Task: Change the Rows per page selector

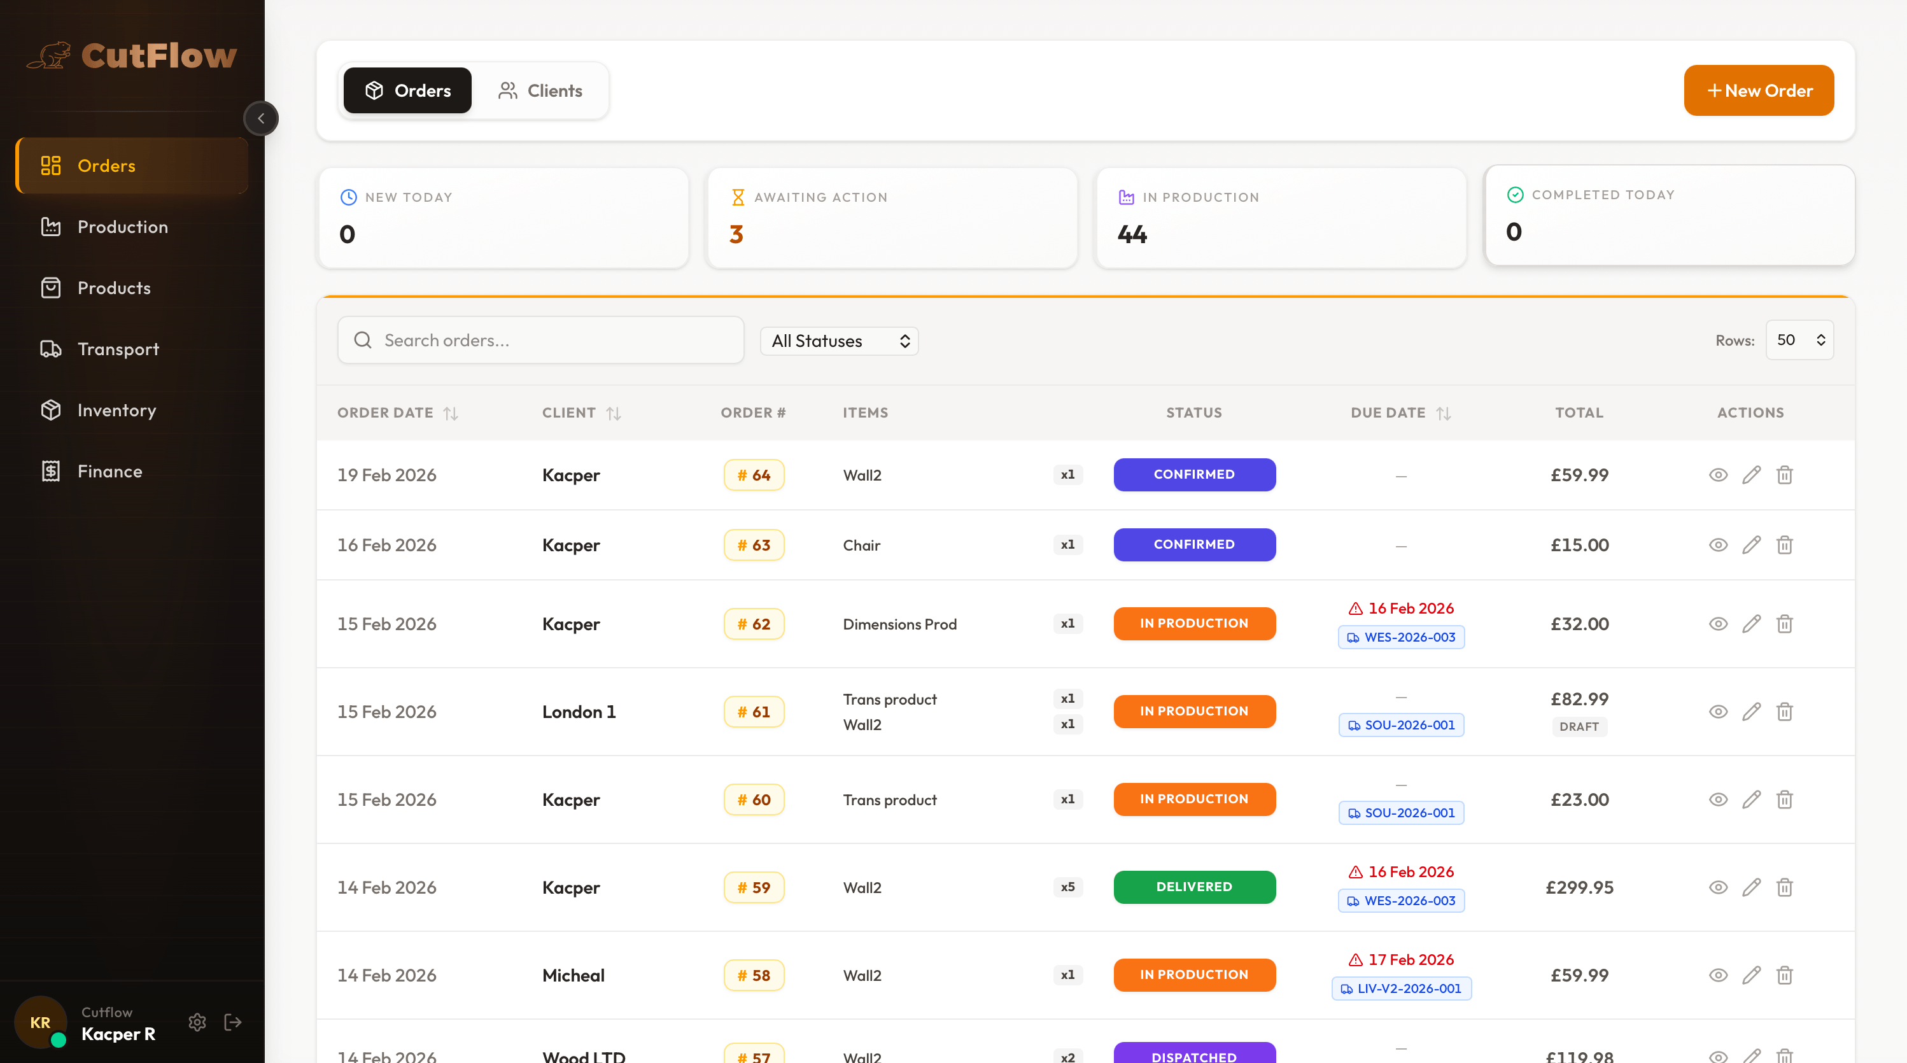Action: 1799,340
